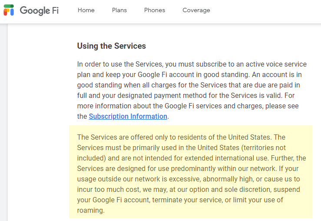Screen dimensions: 321x221
Task: View the Coverage page
Action: click(x=196, y=10)
